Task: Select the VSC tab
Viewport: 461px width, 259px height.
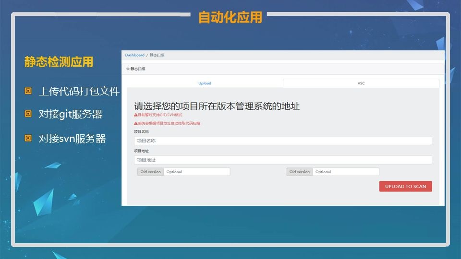Action: 361,83
